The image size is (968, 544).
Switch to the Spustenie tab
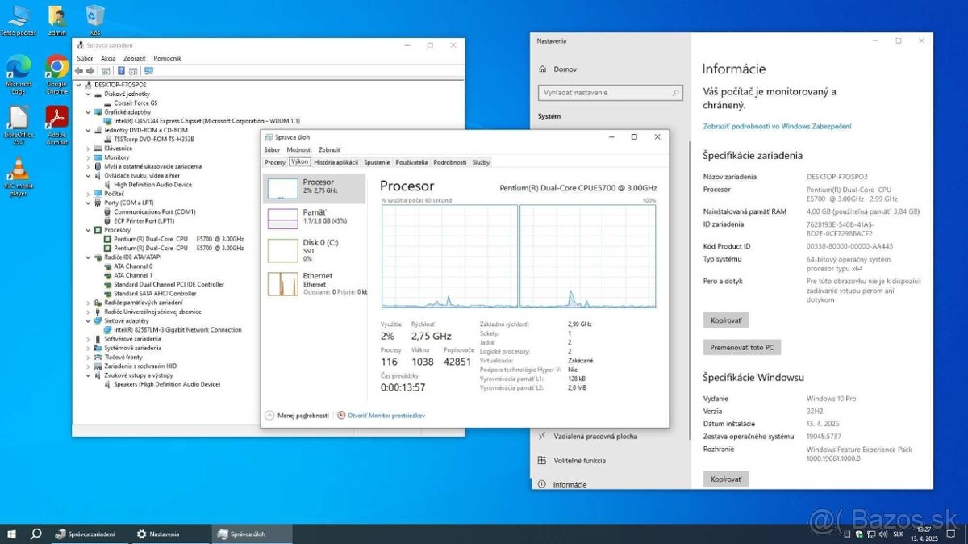pos(377,161)
